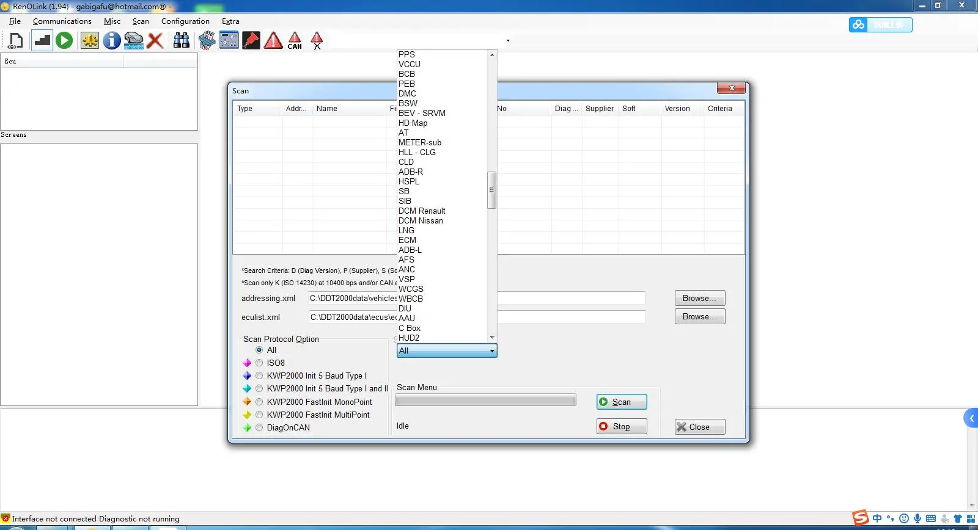Open the Extra menu
The image size is (978, 530).
pyautogui.click(x=230, y=21)
